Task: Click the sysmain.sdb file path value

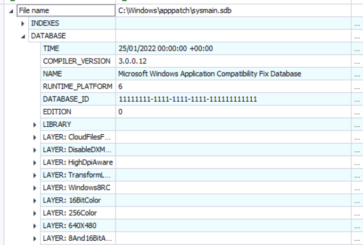Action: tap(175, 11)
